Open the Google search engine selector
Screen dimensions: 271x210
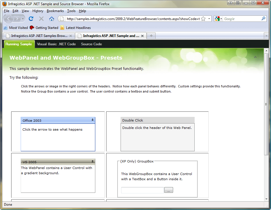[x=218, y=19]
